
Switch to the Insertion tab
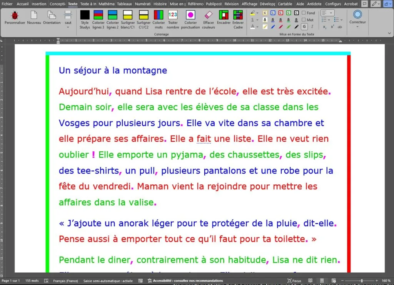[x=39, y=4]
